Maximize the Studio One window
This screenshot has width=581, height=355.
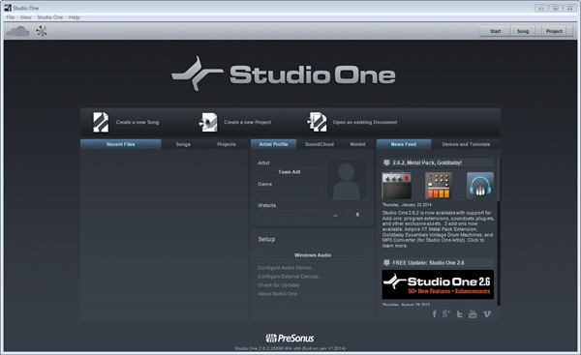point(556,8)
